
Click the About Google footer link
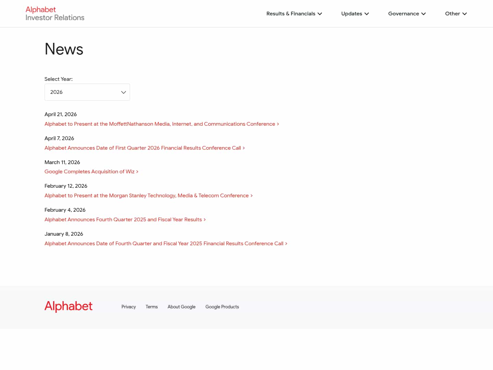pyautogui.click(x=181, y=307)
